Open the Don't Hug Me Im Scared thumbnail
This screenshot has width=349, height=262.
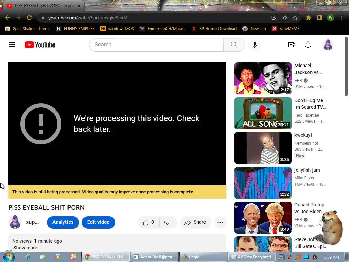tap(263, 113)
